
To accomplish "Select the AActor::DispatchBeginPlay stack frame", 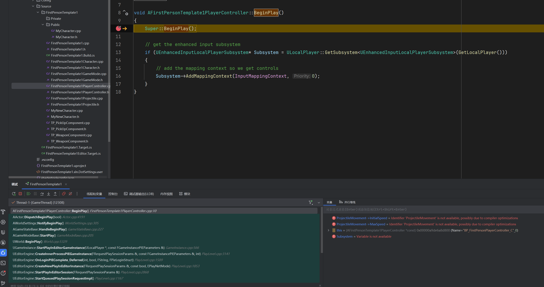I will point(37,217).
